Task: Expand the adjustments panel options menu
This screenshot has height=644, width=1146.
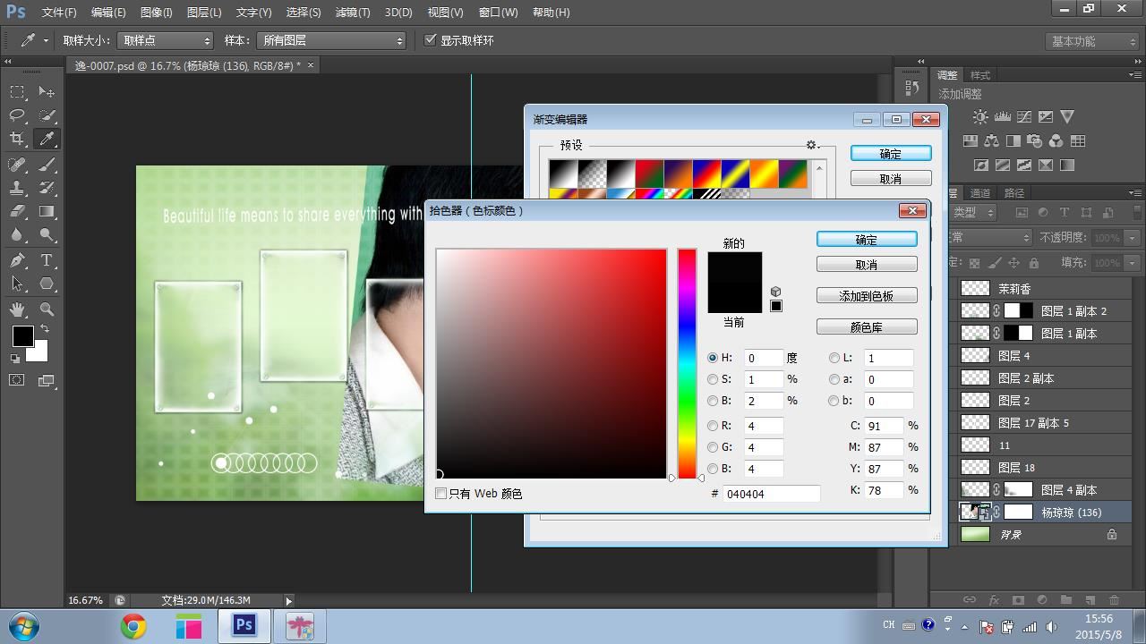Action: coord(1135,74)
